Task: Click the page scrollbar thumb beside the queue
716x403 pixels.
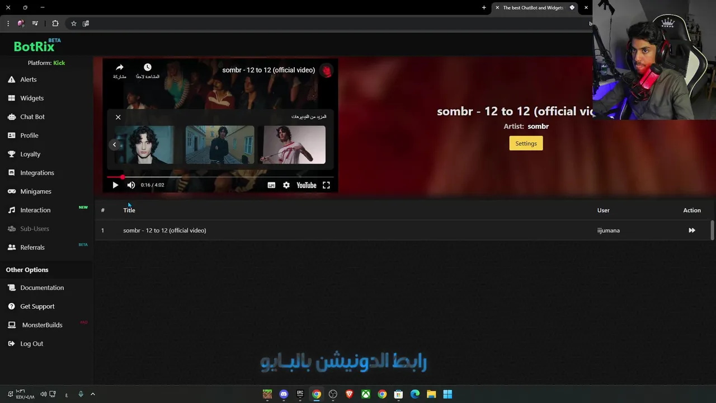Action: pyautogui.click(x=712, y=230)
